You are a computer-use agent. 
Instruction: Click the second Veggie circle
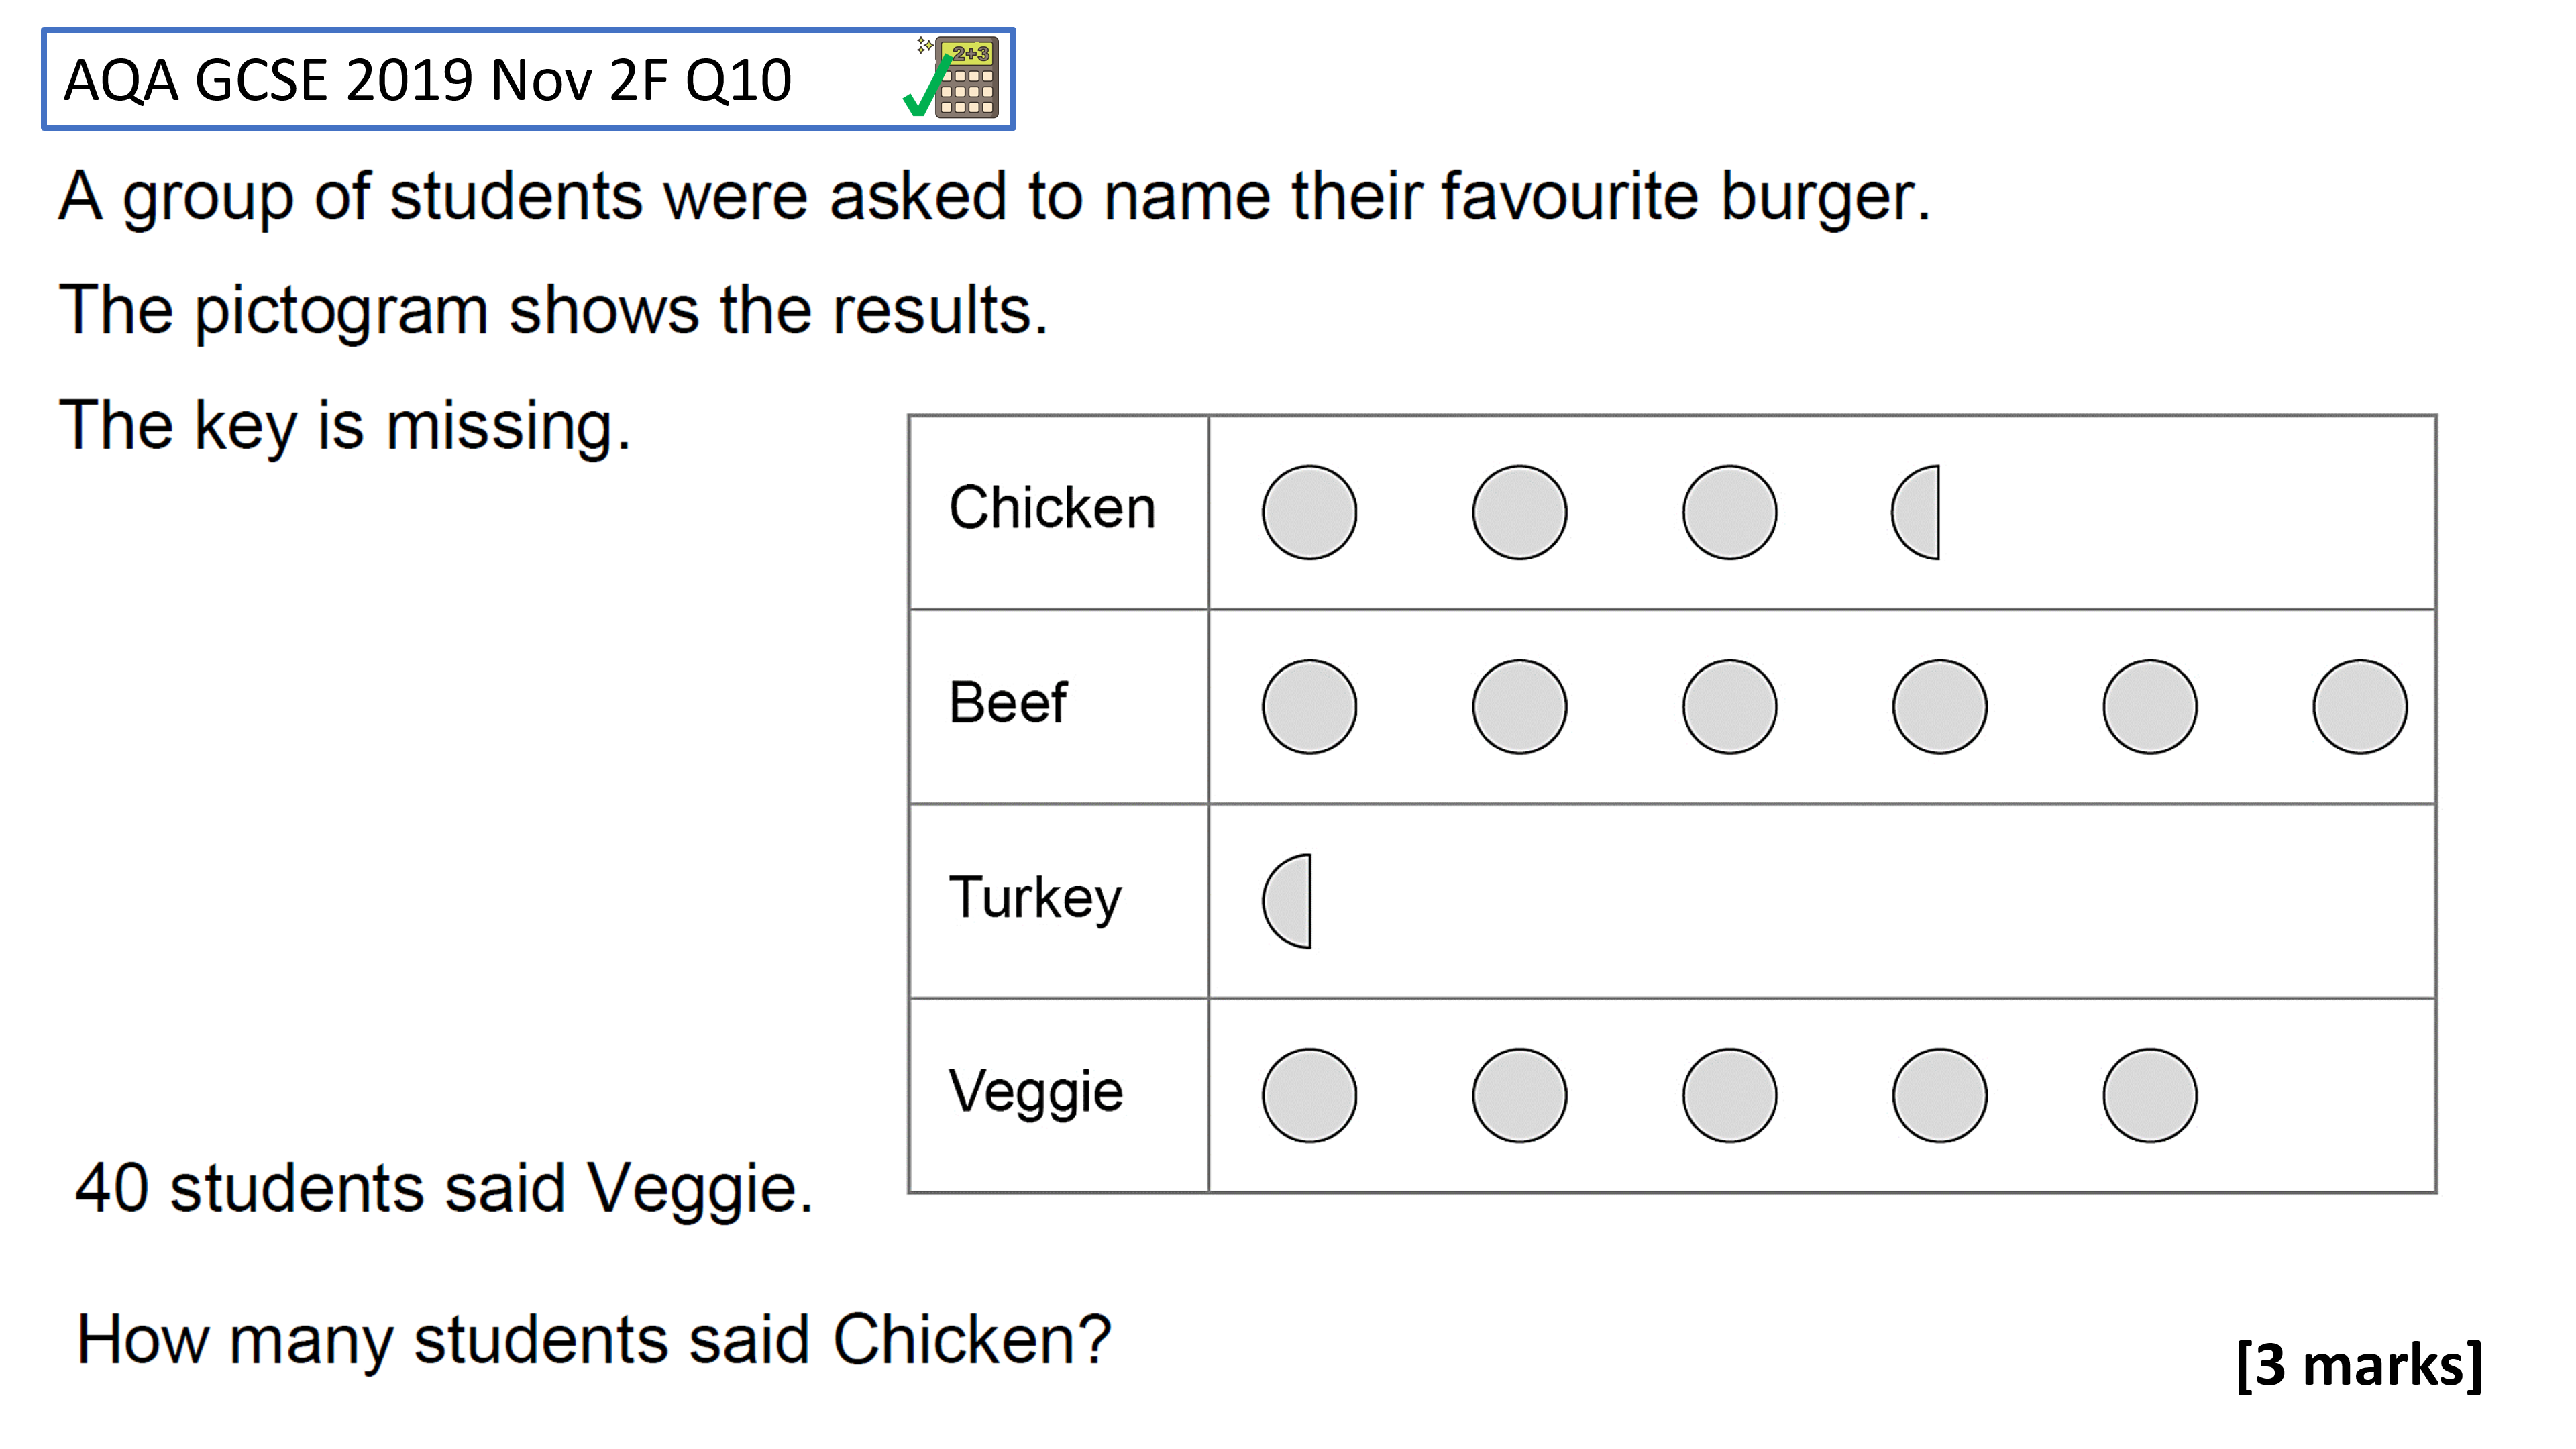point(1520,1095)
